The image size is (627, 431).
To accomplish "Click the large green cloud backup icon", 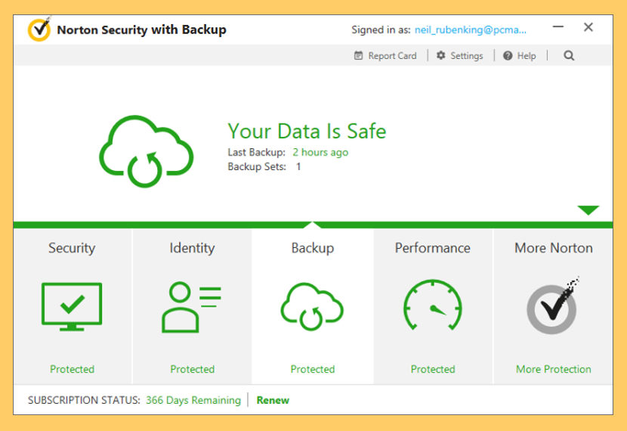I will click(147, 151).
